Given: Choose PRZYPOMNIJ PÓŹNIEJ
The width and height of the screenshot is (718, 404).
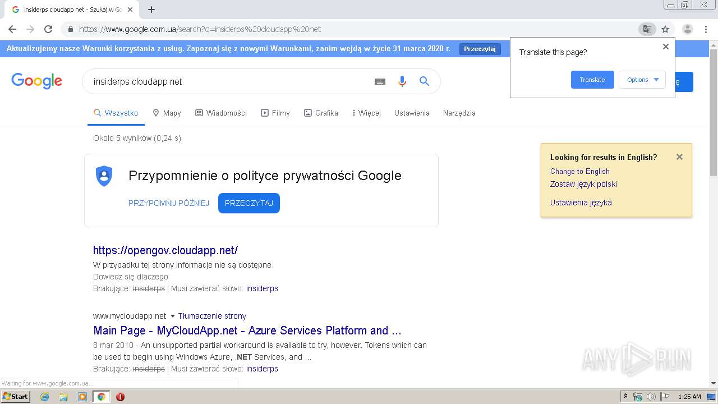Looking at the screenshot, I should tap(169, 203).
